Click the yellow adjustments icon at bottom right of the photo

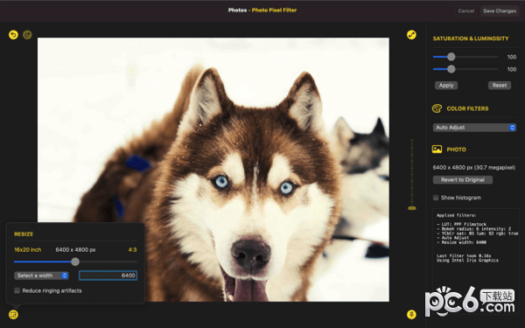click(x=411, y=314)
